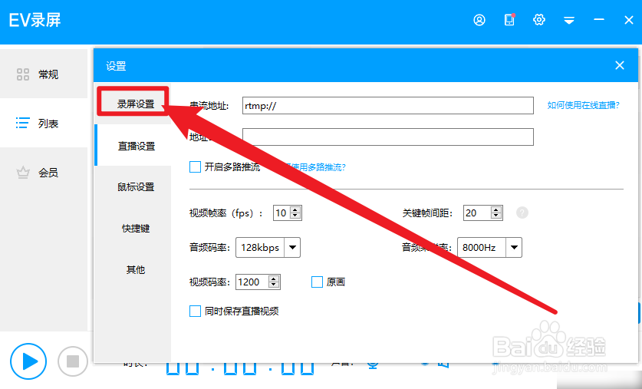Screen dimensions: 642x389
Task: Increase the 关键帧间距 value by one
Action: click(x=496, y=209)
